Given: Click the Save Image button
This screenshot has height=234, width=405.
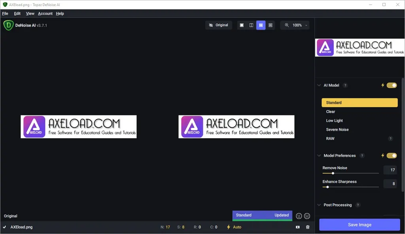Looking at the screenshot, I should point(360,225).
